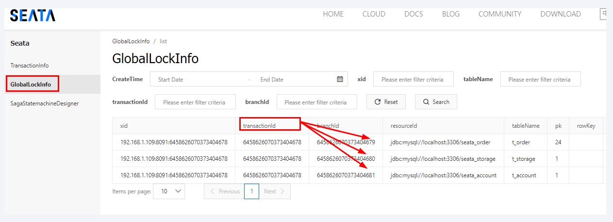Image resolution: width=613 pixels, height=222 pixels.
Task: Click the SEATA logo
Action: [33, 15]
